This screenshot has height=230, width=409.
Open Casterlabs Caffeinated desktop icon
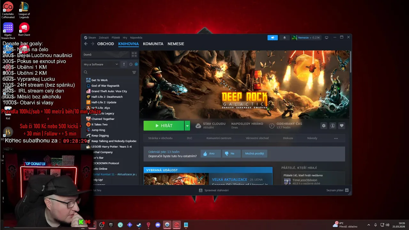click(8, 10)
